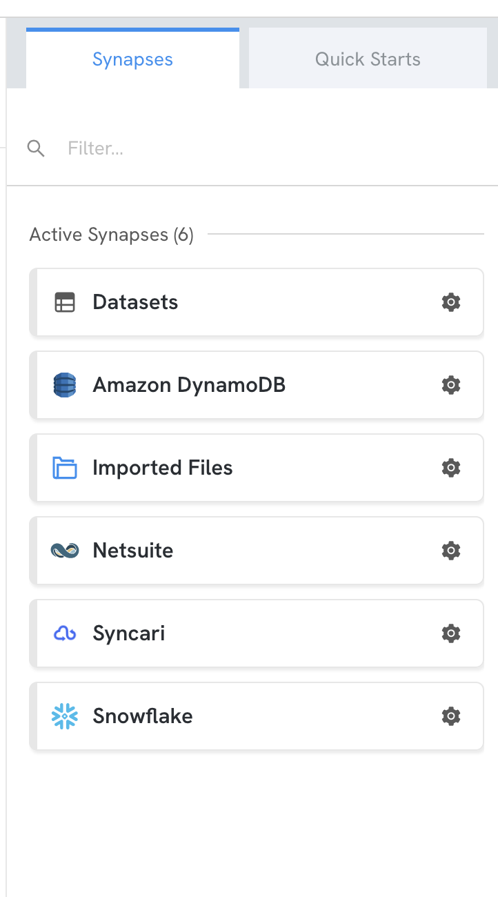The width and height of the screenshot is (498, 897).
Task: Select the Datasets synapse name
Action: point(135,302)
